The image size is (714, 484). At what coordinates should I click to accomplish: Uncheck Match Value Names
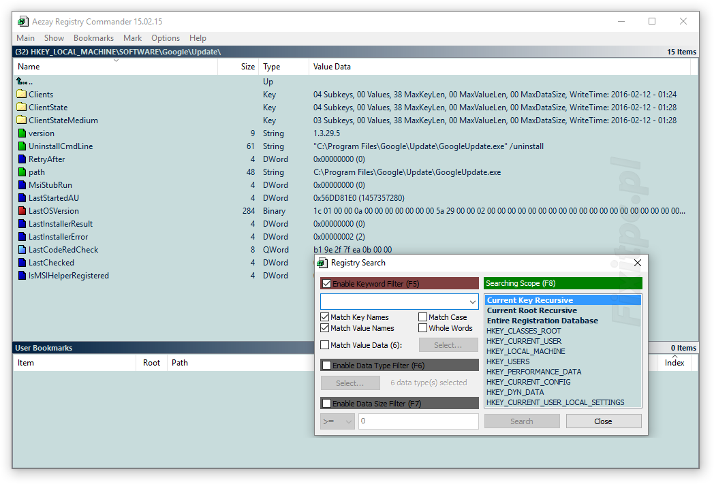pyautogui.click(x=325, y=328)
